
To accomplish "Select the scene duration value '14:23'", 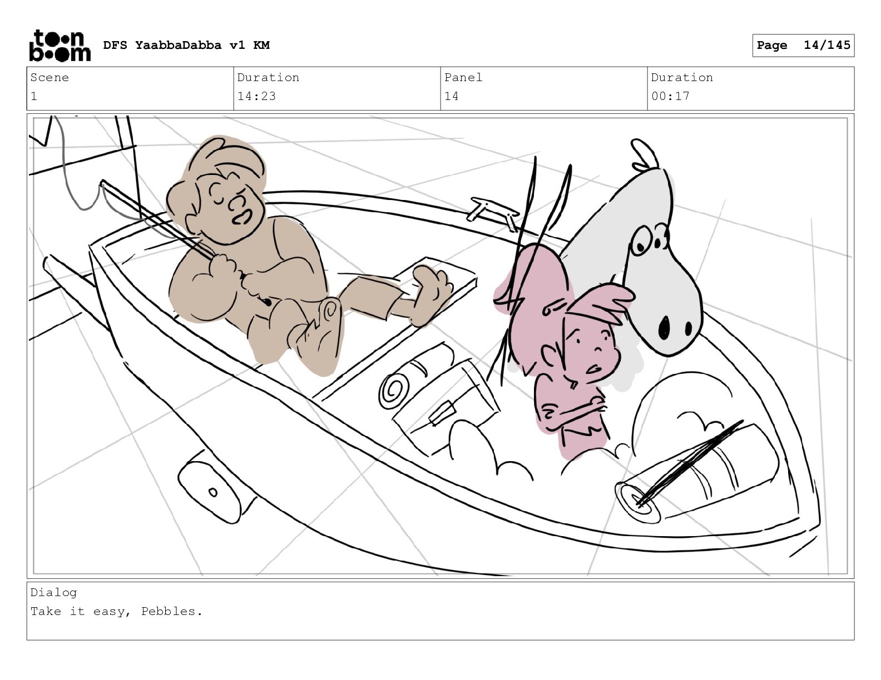I will coord(256,96).
